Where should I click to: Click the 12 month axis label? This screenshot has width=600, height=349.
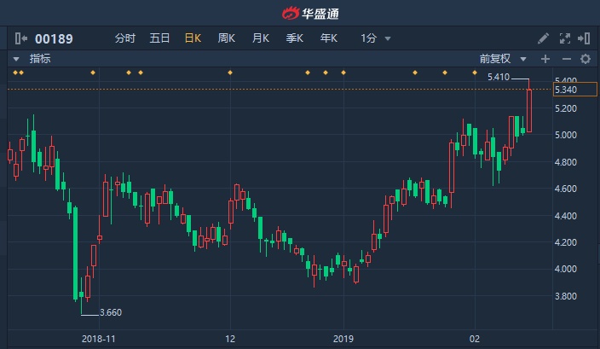tap(230, 339)
